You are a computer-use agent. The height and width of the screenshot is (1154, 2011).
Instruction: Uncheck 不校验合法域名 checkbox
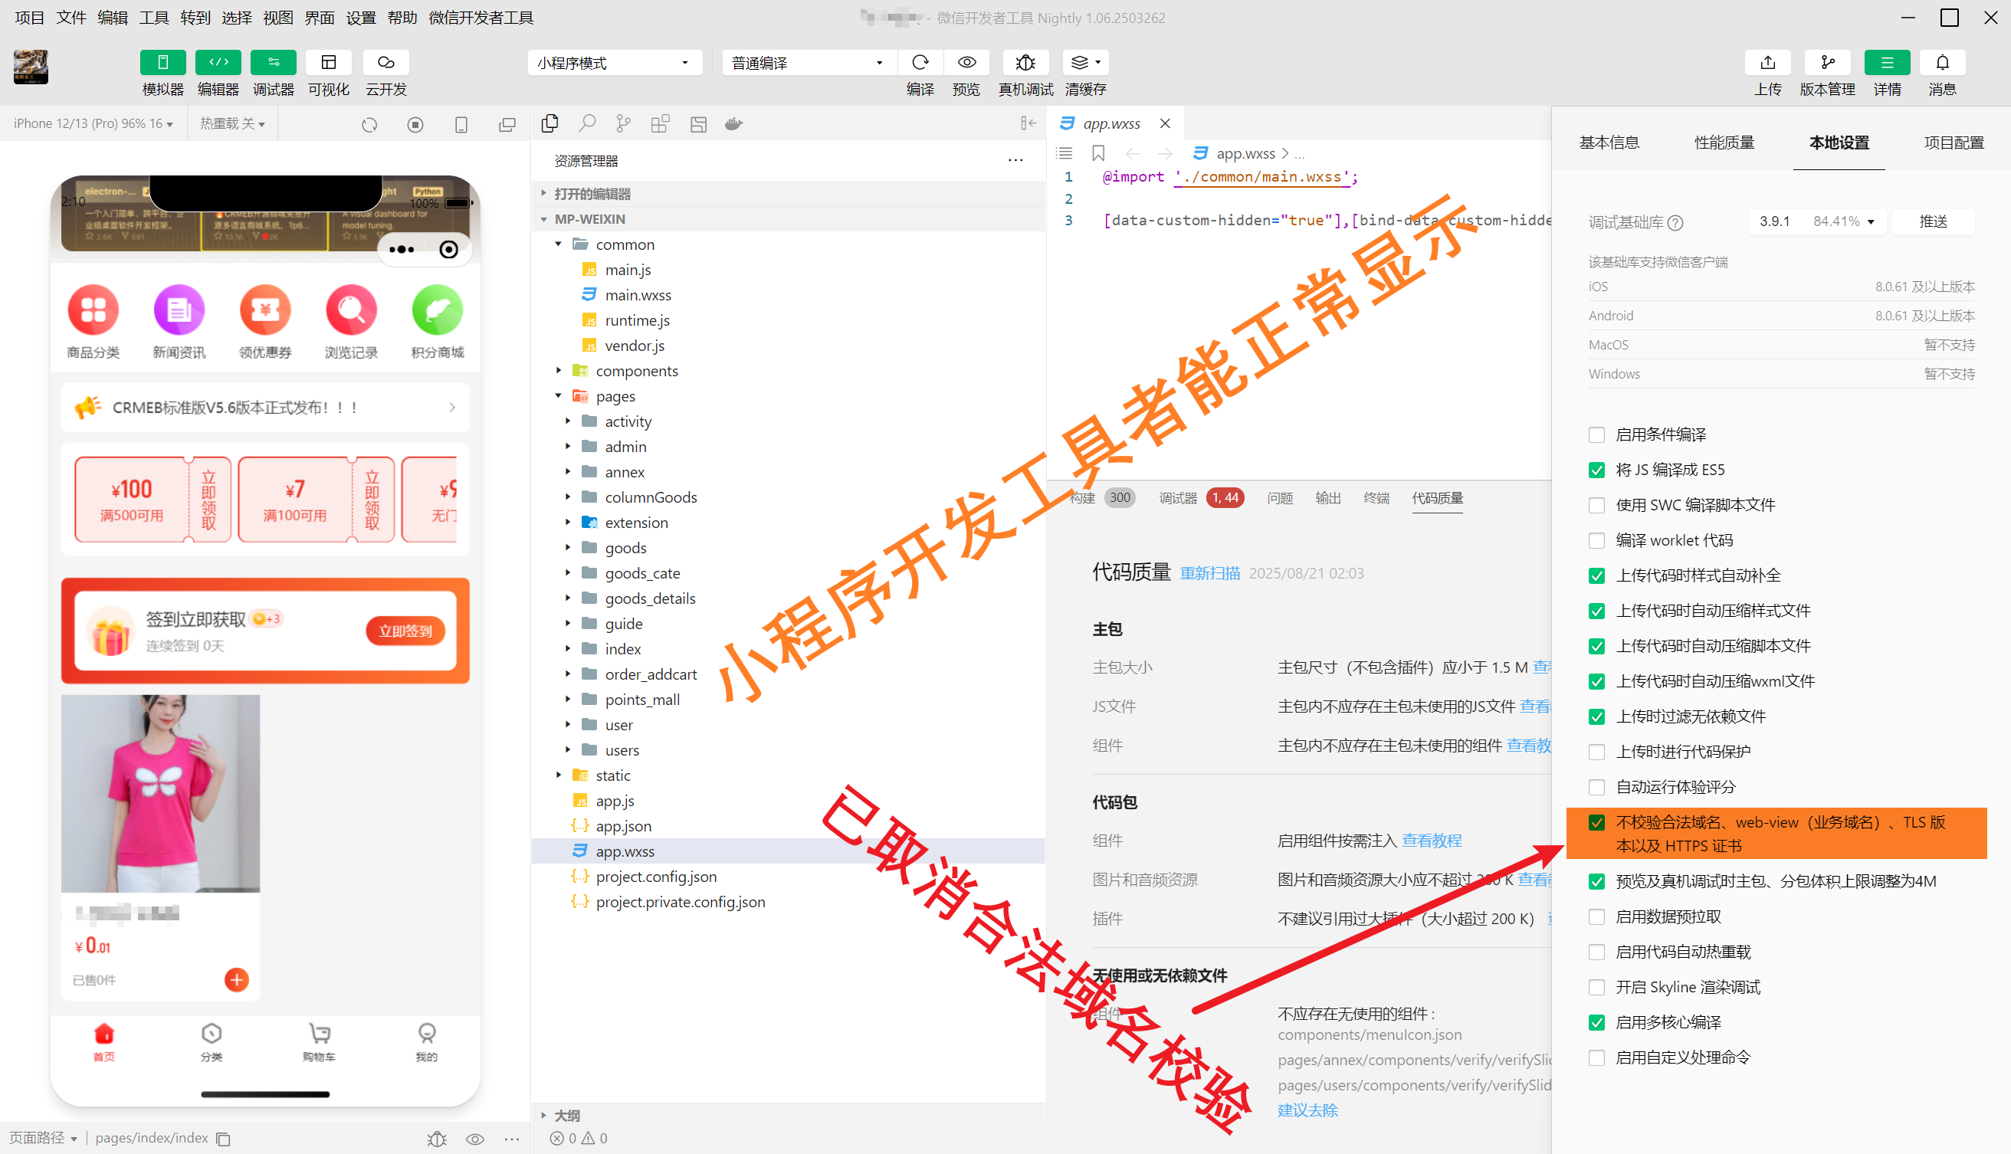1596,823
